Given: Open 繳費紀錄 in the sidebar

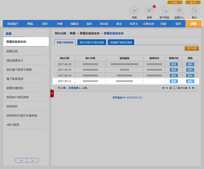Looking at the screenshot, I should (14, 51).
